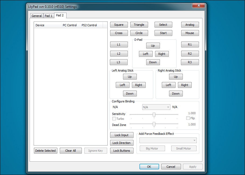245x175 pixels.
Task: Bind Right Analog Stick Down
Action: [176, 94]
